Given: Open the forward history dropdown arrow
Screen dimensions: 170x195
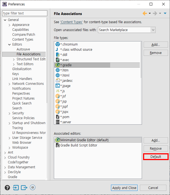Looking at the screenshot, I should pyautogui.click(x=160, y=13).
